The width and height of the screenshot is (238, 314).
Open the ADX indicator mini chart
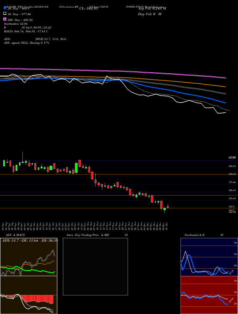pyautogui.click(x=29, y=257)
